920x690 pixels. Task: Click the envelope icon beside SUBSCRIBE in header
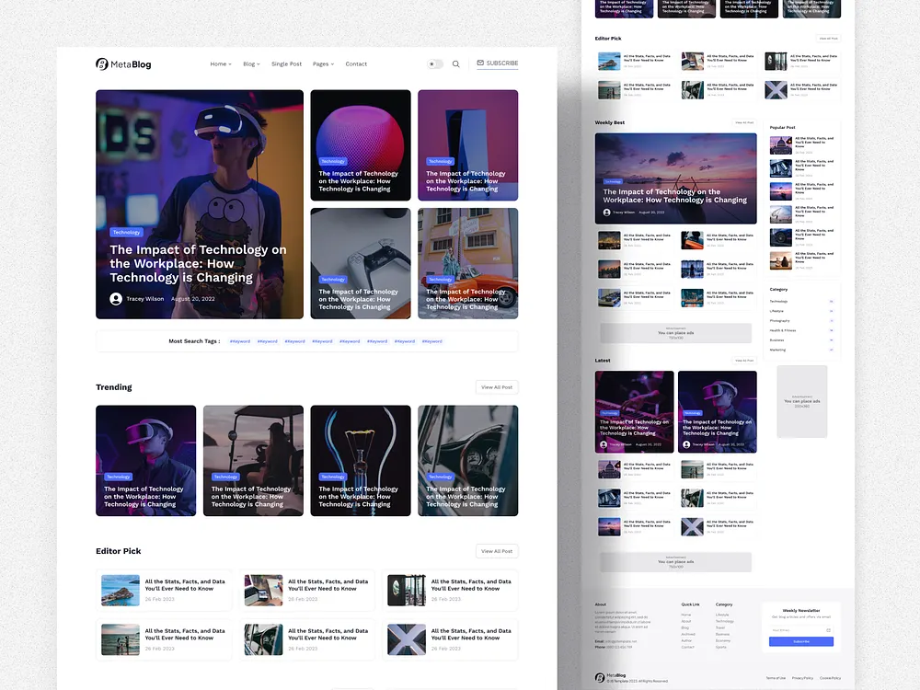tap(479, 63)
